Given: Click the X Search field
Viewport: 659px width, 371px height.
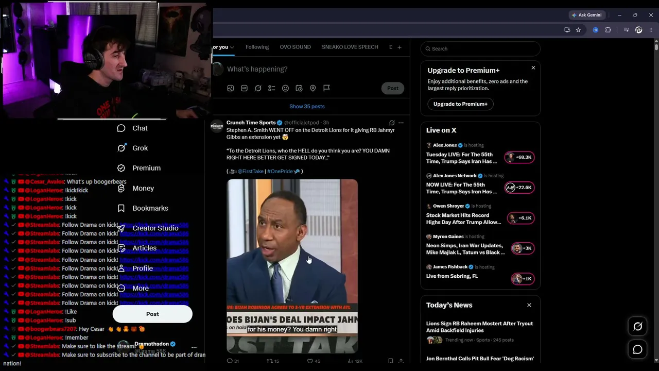Looking at the screenshot, I should click(x=480, y=49).
